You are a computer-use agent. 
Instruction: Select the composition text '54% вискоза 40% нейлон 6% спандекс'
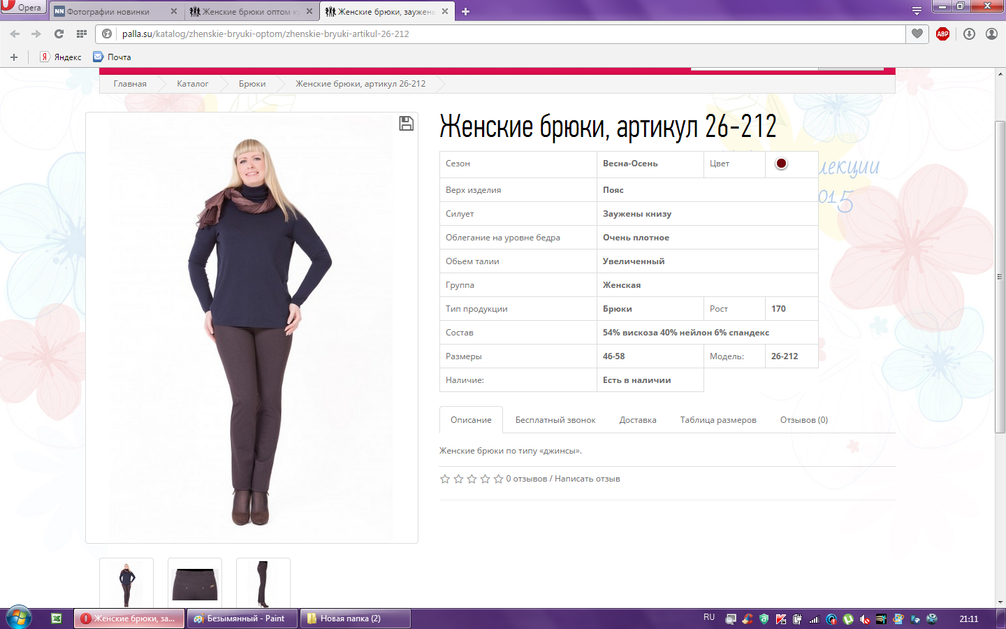pyautogui.click(x=686, y=333)
